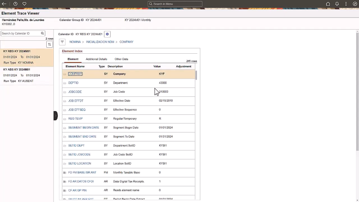Select the KY ABS KY 2024M01 calendar

[x=20, y=69]
